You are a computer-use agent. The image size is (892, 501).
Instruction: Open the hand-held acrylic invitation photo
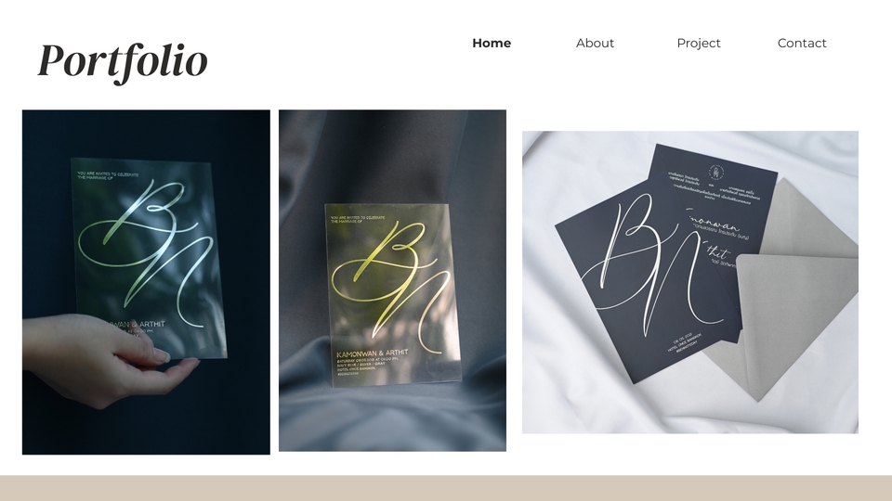[146, 282]
